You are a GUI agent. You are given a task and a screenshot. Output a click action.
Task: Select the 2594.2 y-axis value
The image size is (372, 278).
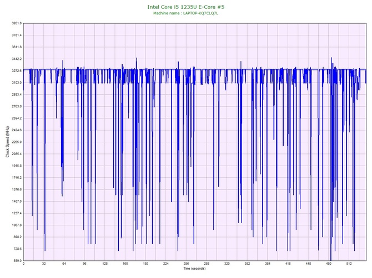coord(16,119)
